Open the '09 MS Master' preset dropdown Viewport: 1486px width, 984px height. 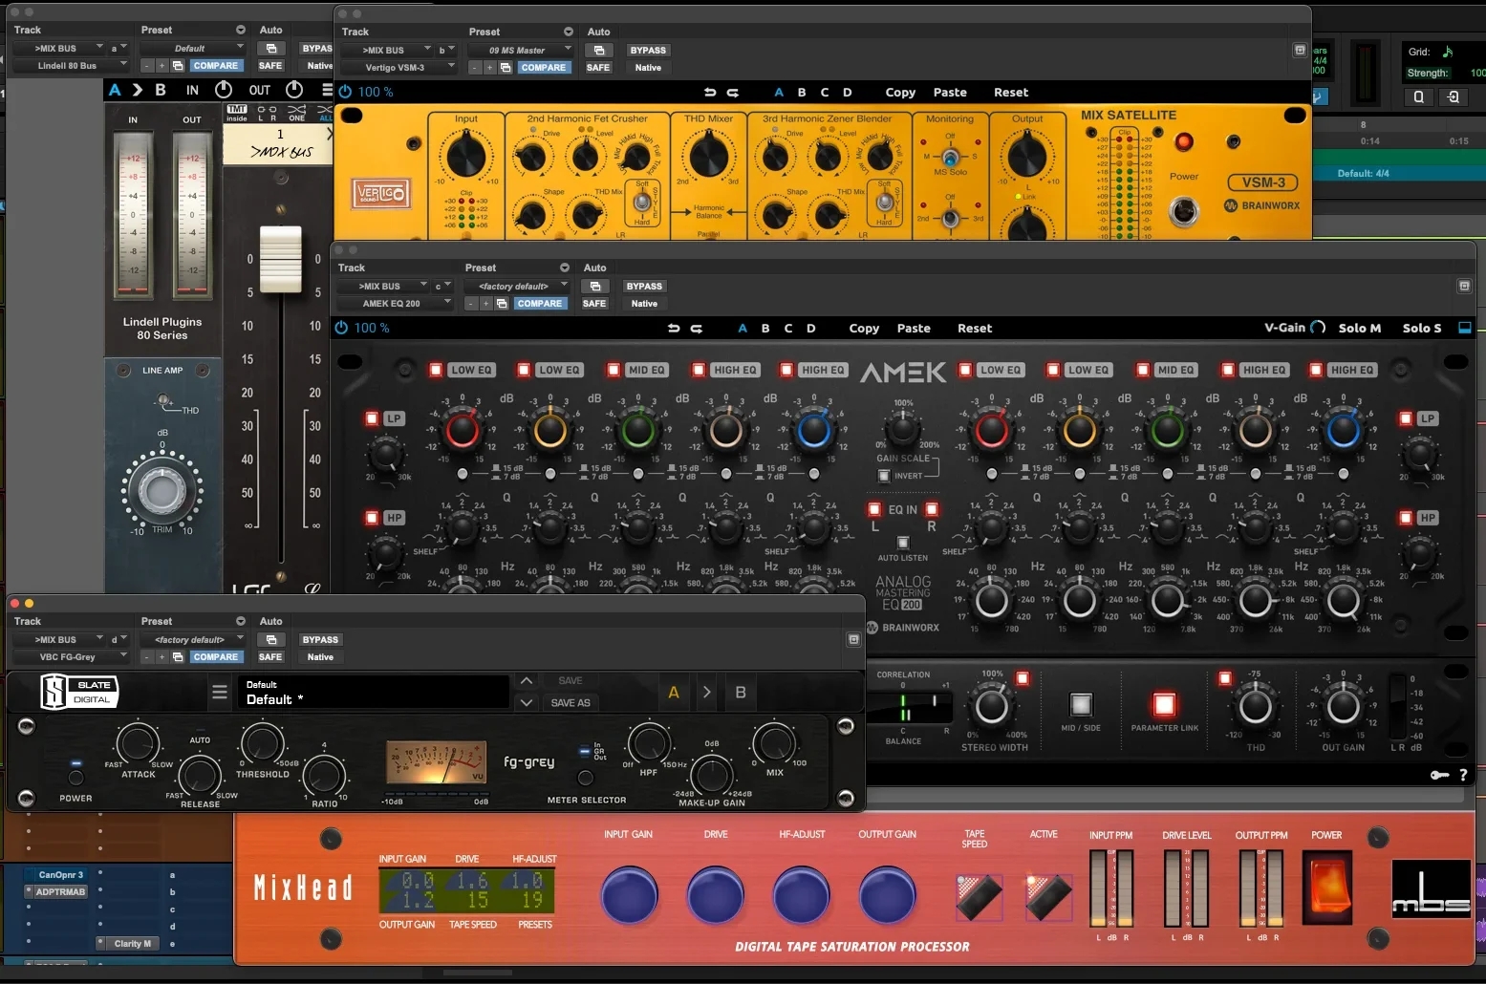point(521,51)
